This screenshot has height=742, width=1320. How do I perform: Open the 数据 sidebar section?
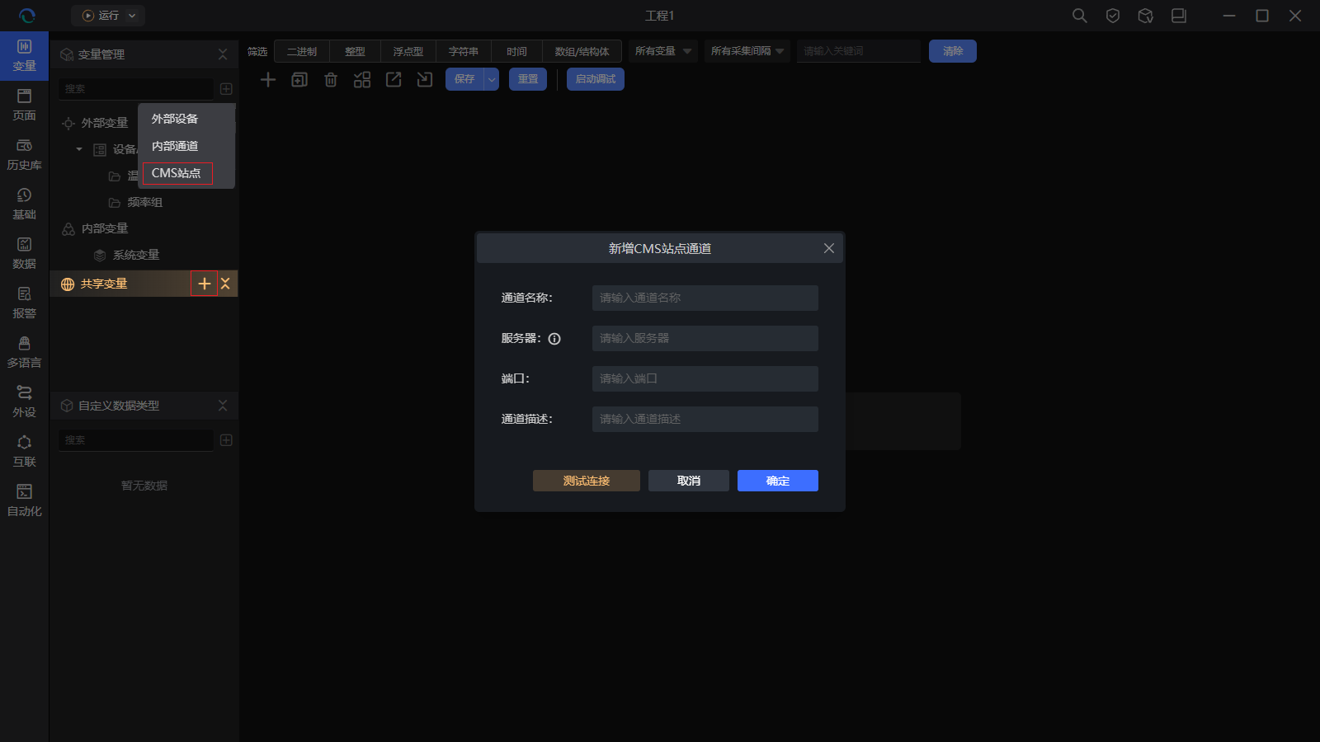tap(24, 254)
